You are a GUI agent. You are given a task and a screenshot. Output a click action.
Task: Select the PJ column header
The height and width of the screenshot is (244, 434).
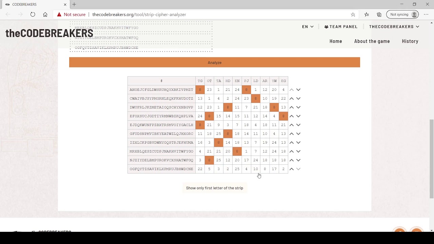pyautogui.click(x=246, y=81)
